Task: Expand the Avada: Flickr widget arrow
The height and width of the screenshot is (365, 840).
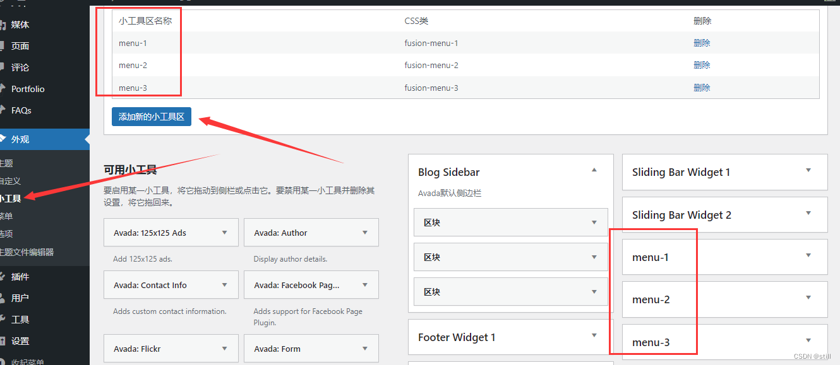Action: [225, 349]
